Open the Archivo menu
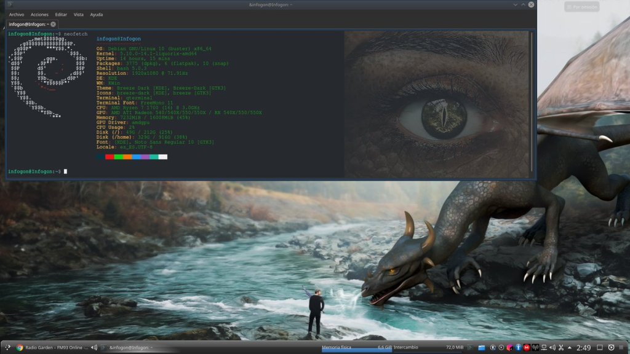The image size is (630, 354). click(x=17, y=14)
